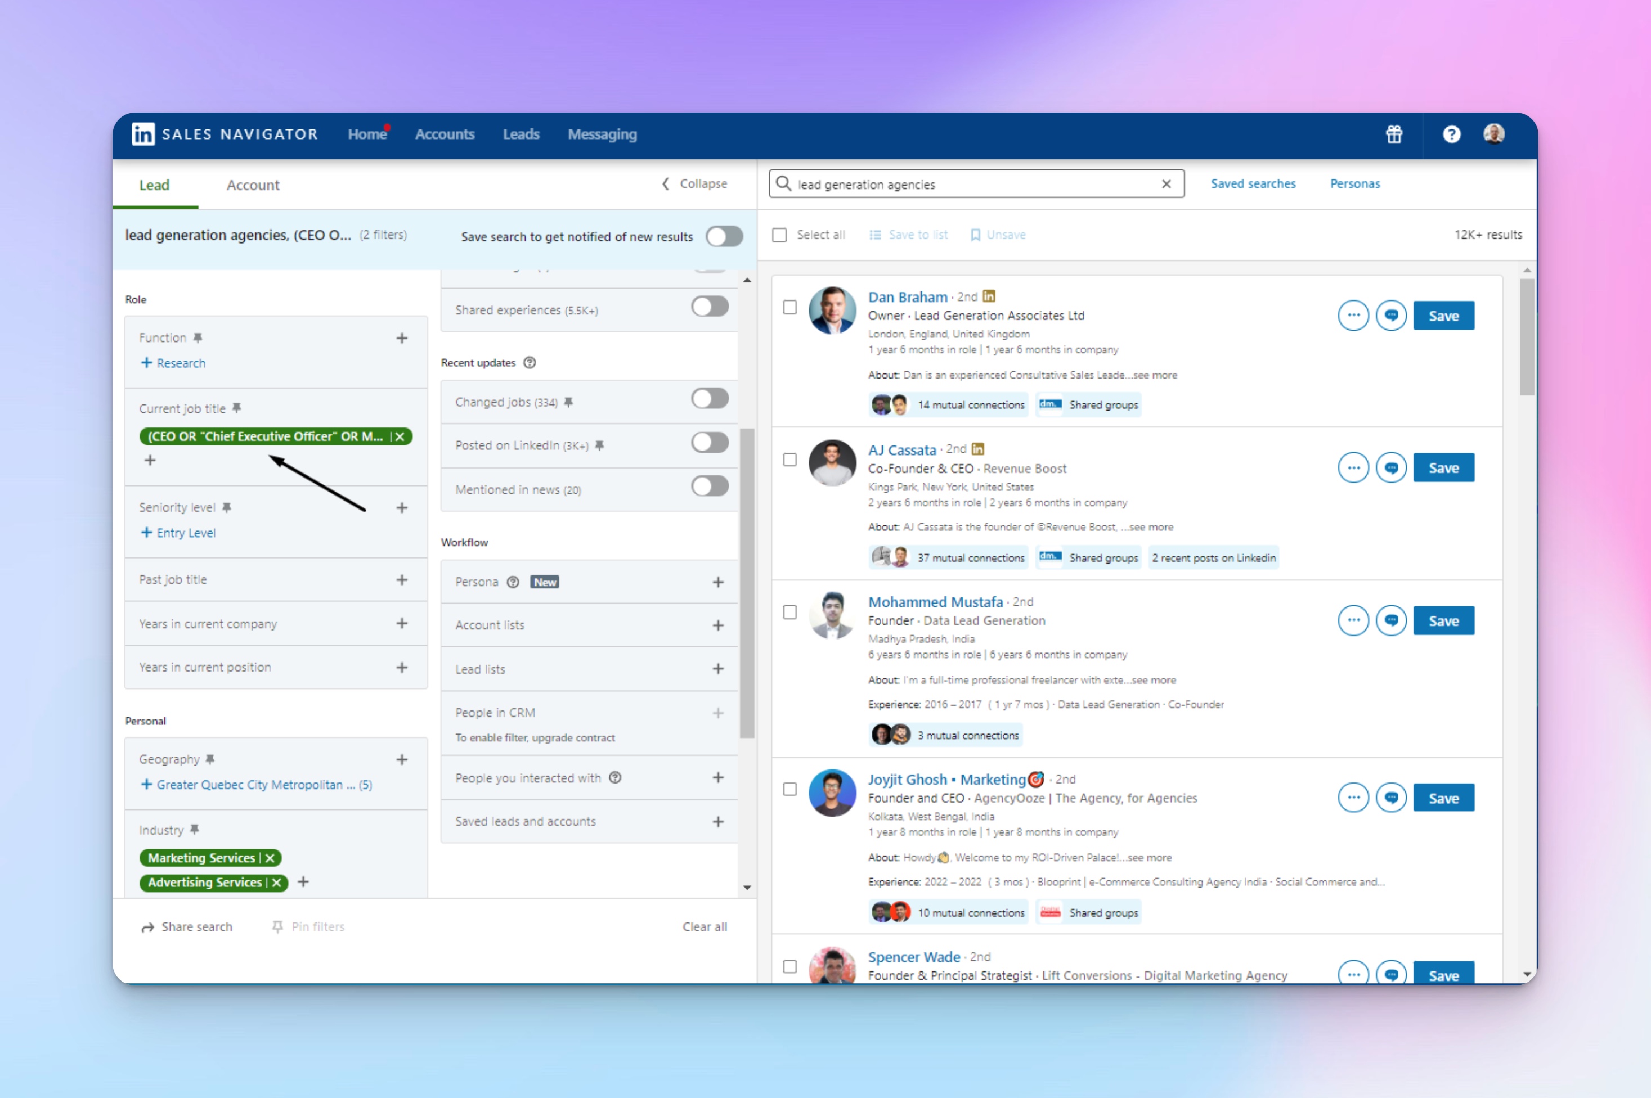Click the Share search arrow icon
Screen dimensions: 1651x1098
(x=147, y=927)
